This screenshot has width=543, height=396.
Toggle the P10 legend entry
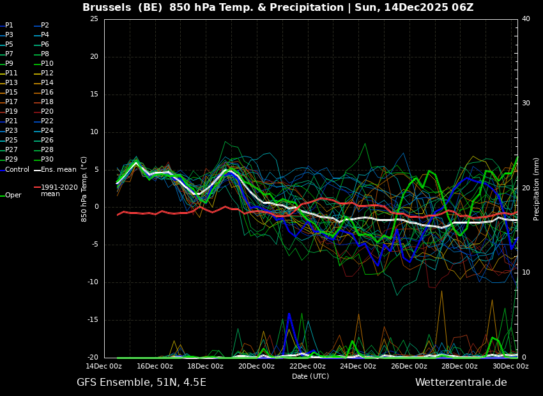pos(47,64)
